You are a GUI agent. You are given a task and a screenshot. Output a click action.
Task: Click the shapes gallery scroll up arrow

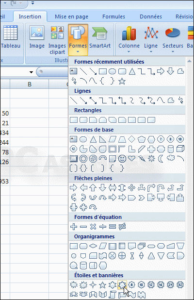pyautogui.click(x=189, y=61)
